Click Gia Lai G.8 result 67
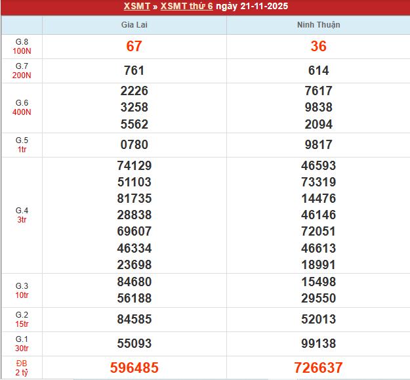Image resolution: width=410 pixels, height=380 pixels. click(134, 46)
